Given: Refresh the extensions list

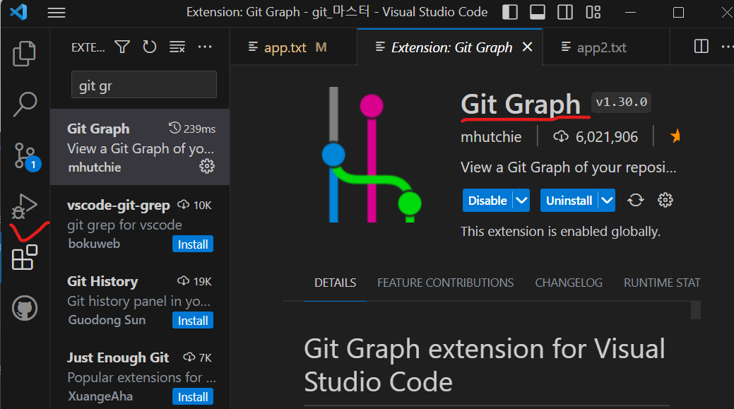Looking at the screenshot, I should coord(149,47).
